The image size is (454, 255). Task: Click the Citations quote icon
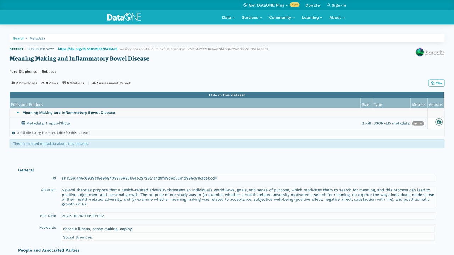click(64, 83)
